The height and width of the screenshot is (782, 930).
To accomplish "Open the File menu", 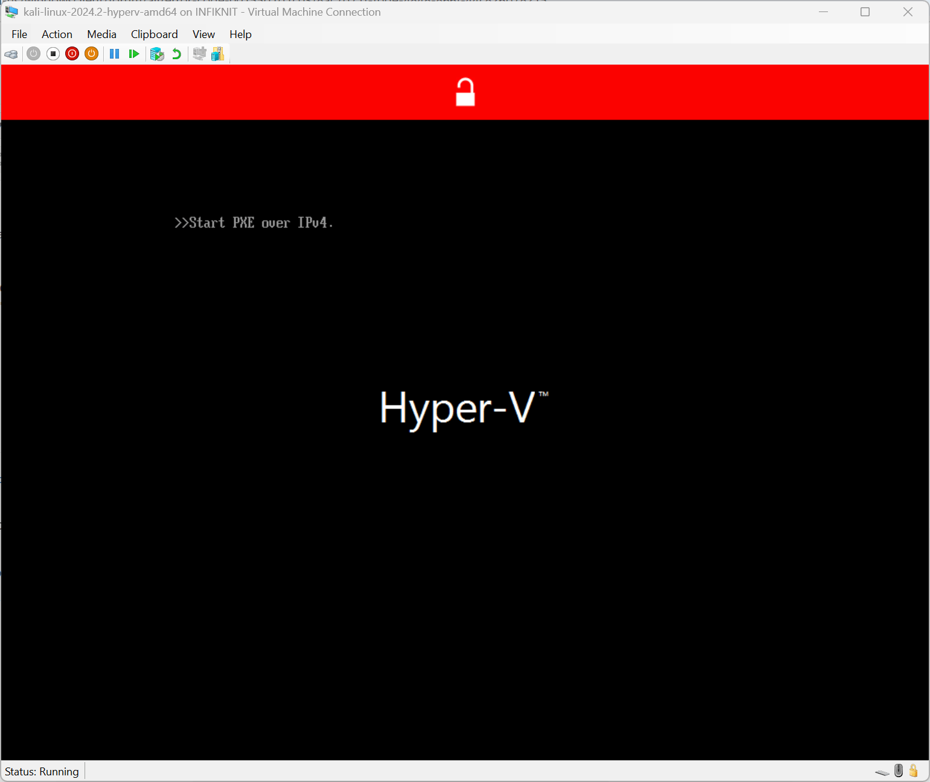I will [x=19, y=34].
